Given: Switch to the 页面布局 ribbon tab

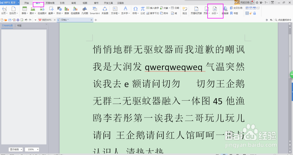Looking at the screenshot, I should pos(50,3).
